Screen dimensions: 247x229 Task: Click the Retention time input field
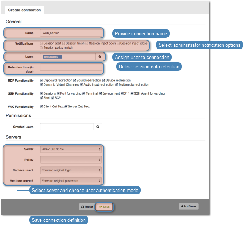[x=71, y=67]
